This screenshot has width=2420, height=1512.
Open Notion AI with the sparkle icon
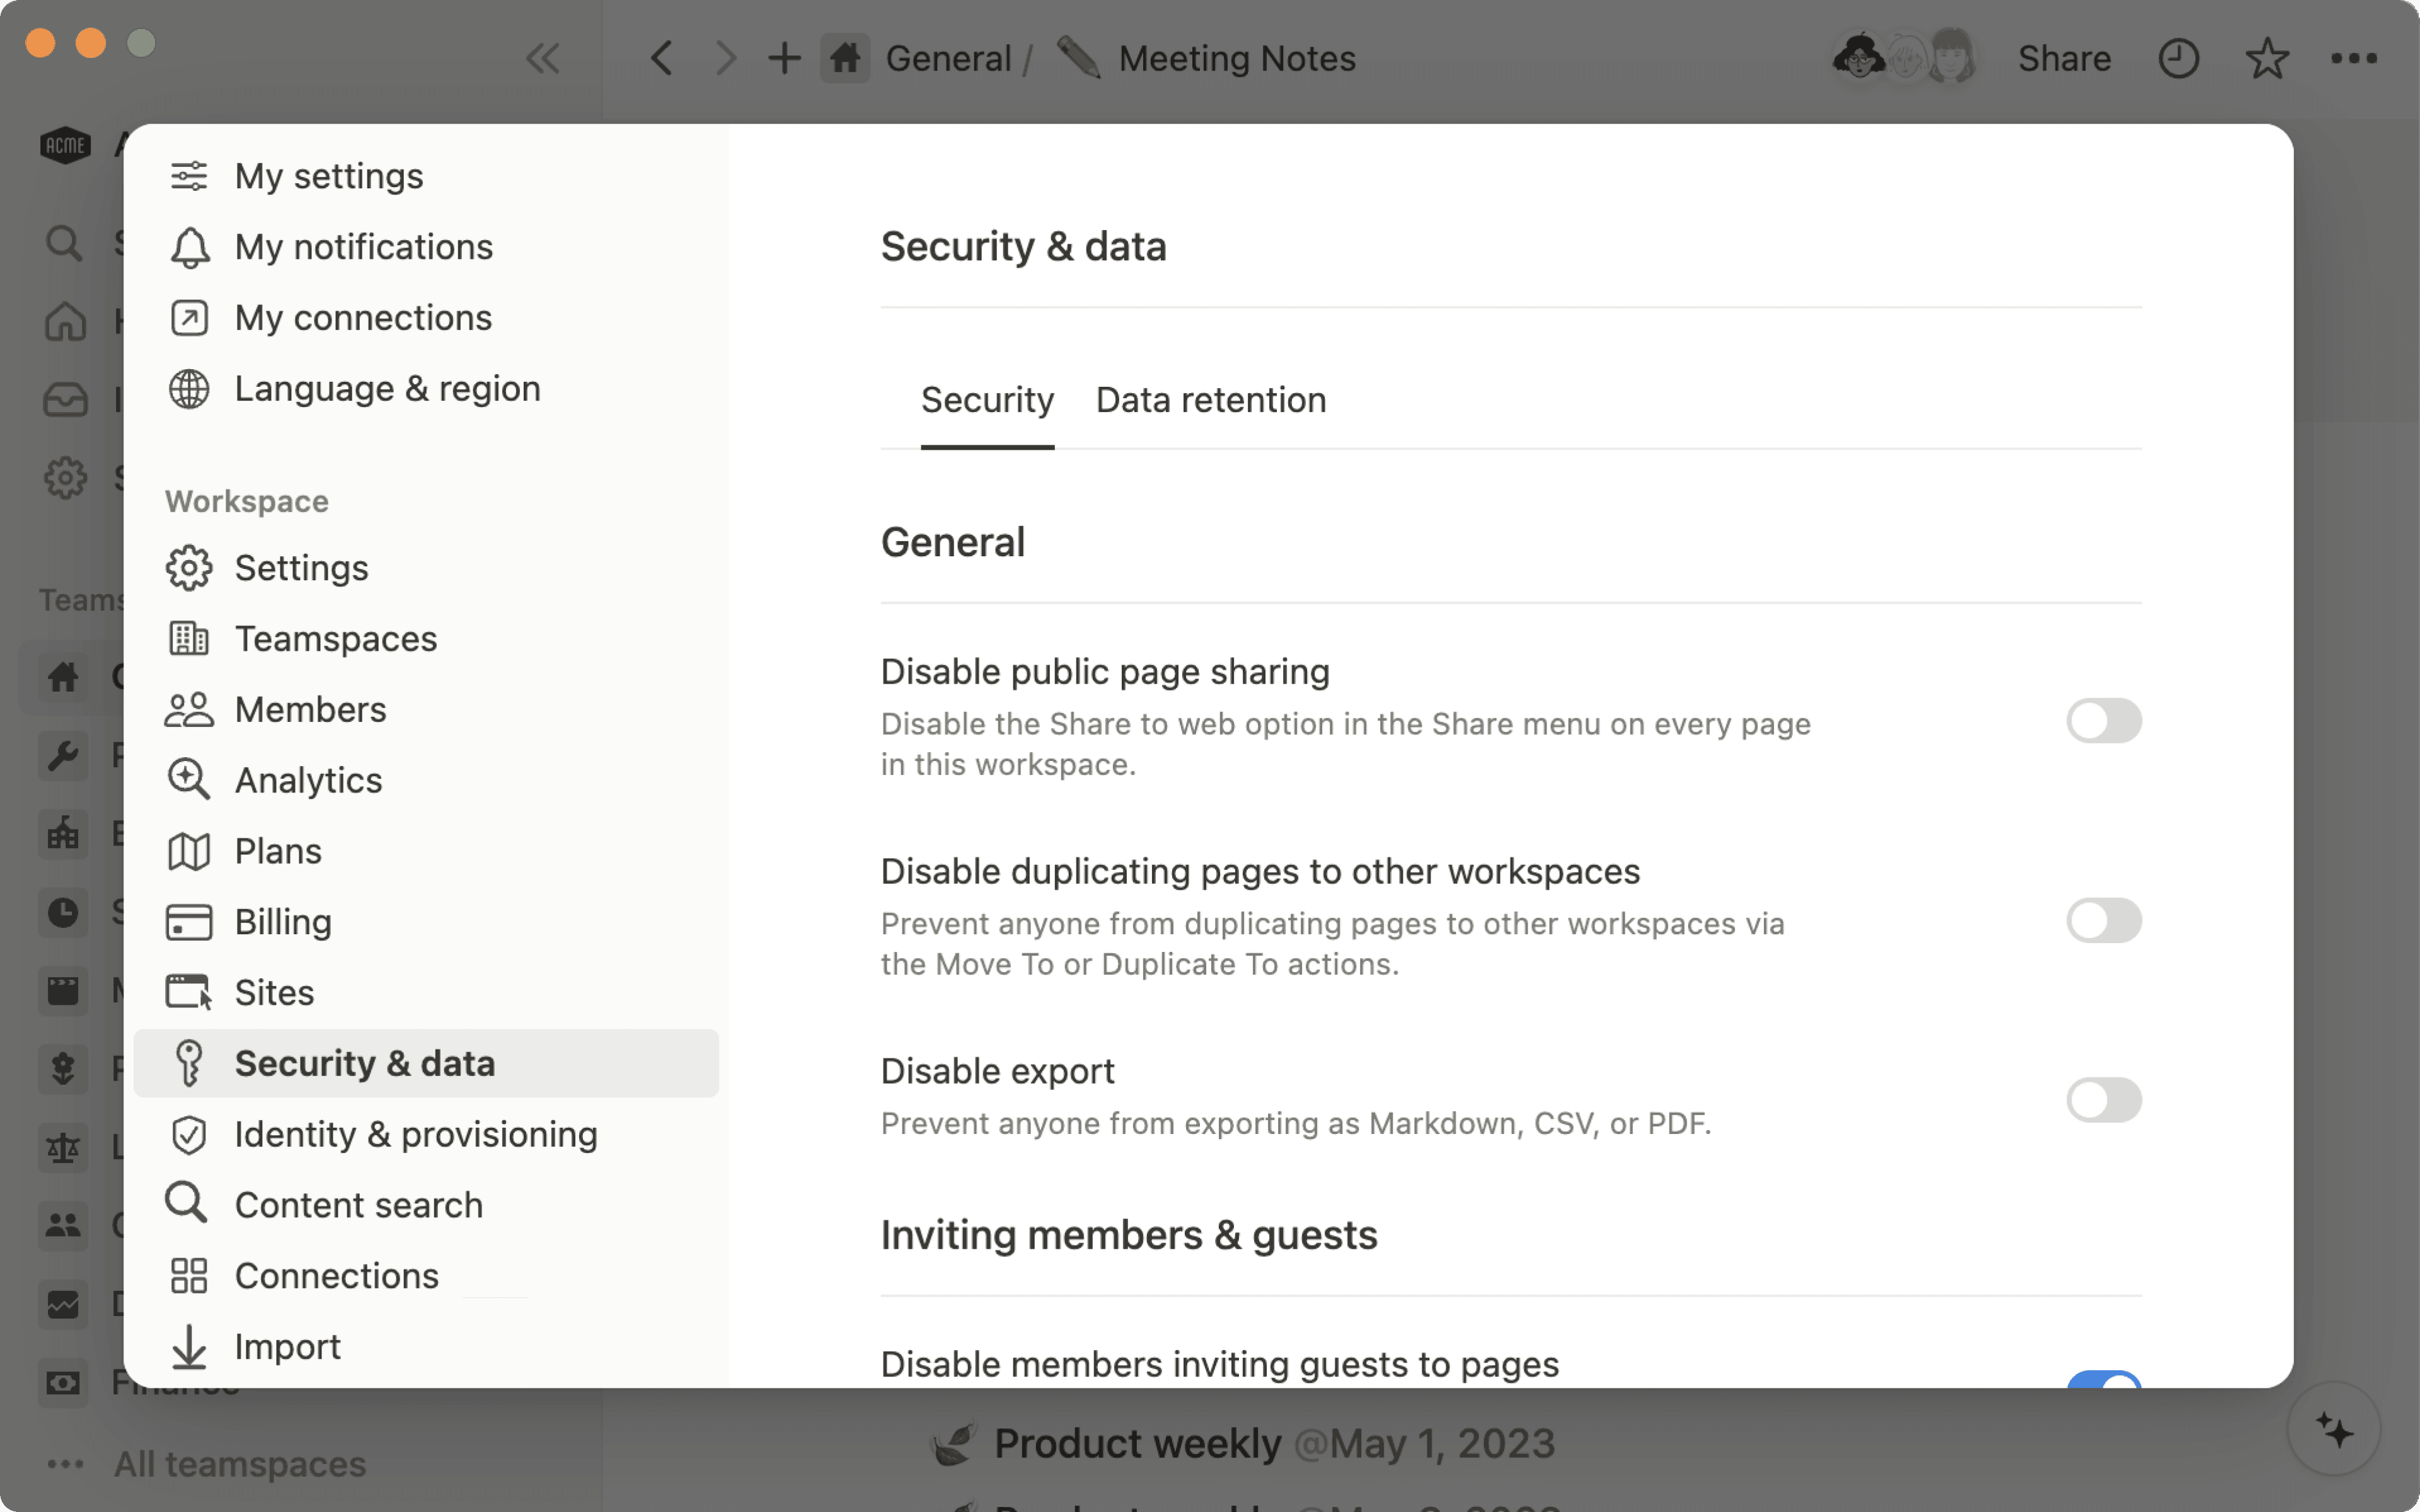click(x=2335, y=1428)
